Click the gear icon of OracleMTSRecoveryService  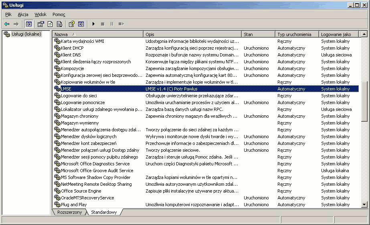[57, 198]
